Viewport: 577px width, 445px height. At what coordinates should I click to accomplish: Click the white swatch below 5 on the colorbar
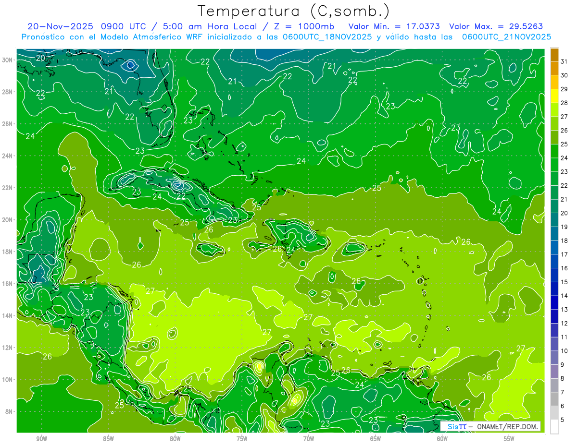pyautogui.click(x=554, y=427)
